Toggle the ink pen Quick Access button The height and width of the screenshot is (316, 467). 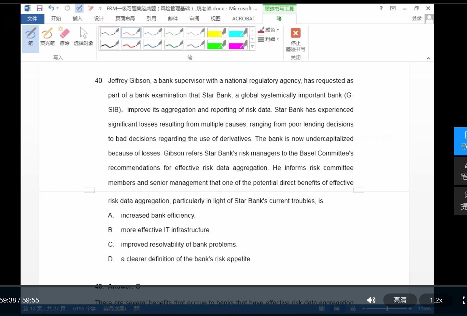[79, 8]
